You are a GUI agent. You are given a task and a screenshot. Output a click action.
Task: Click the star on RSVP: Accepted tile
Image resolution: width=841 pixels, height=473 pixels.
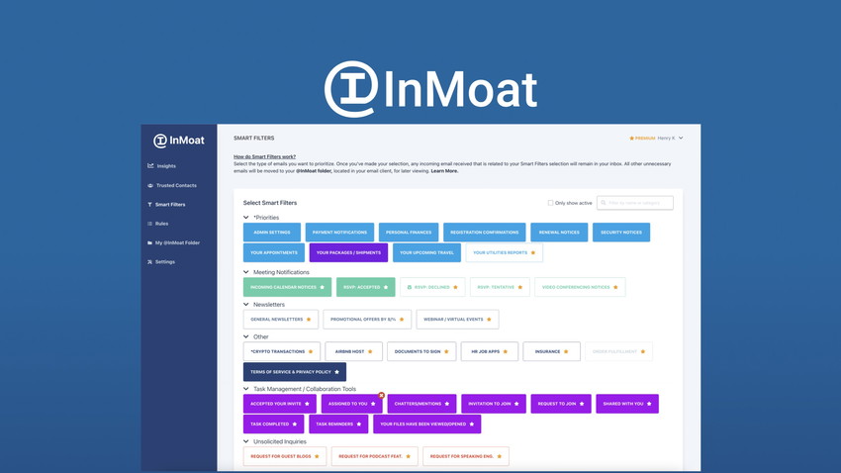tap(386, 287)
